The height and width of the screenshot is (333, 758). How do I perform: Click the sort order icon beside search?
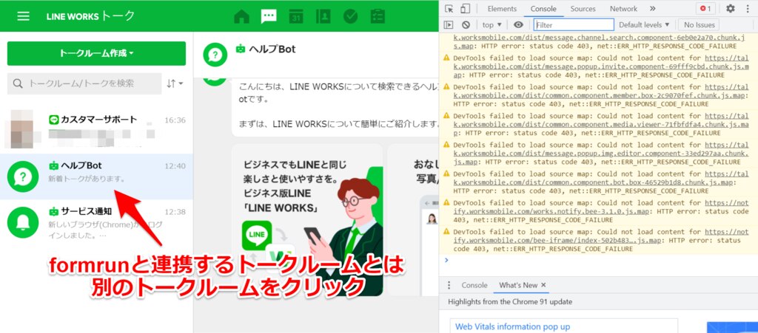click(x=175, y=84)
